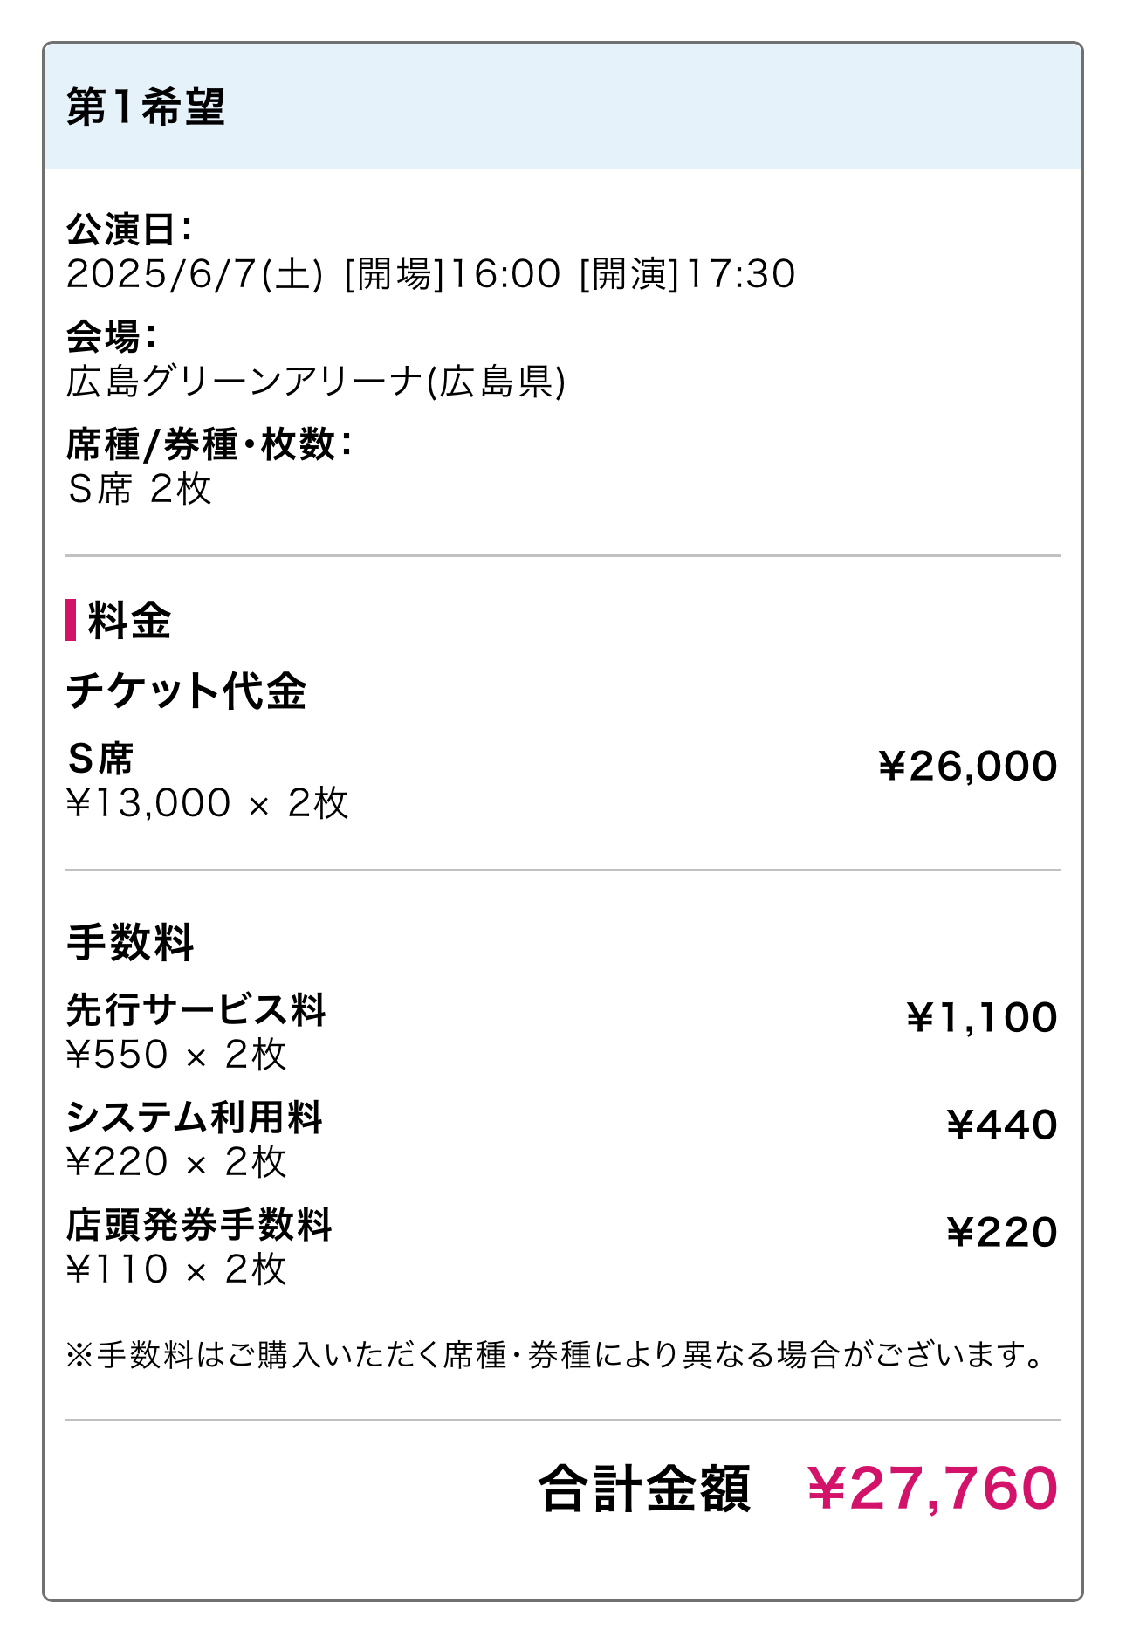Click the チケット代金 heading

pos(186,691)
